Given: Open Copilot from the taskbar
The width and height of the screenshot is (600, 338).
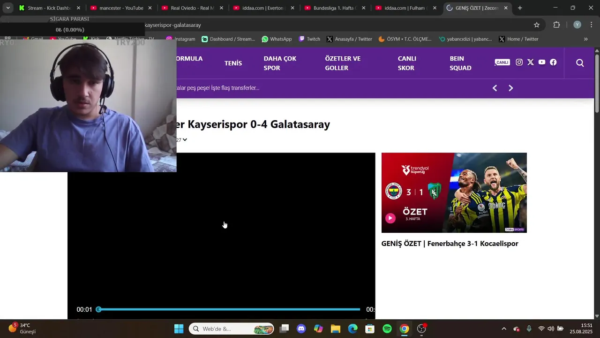Looking at the screenshot, I should coord(318,329).
